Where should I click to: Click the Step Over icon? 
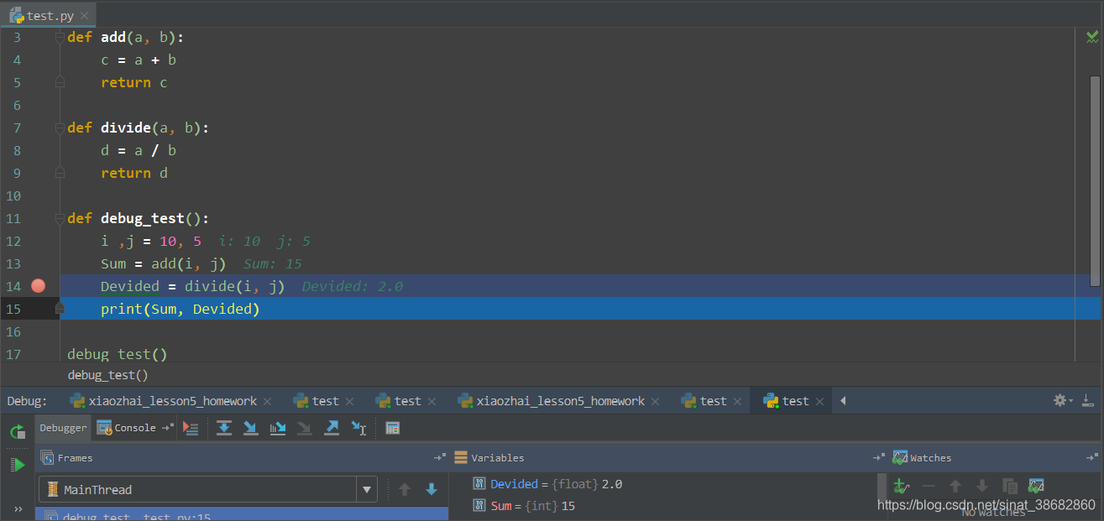pyautogui.click(x=224, y=428)
